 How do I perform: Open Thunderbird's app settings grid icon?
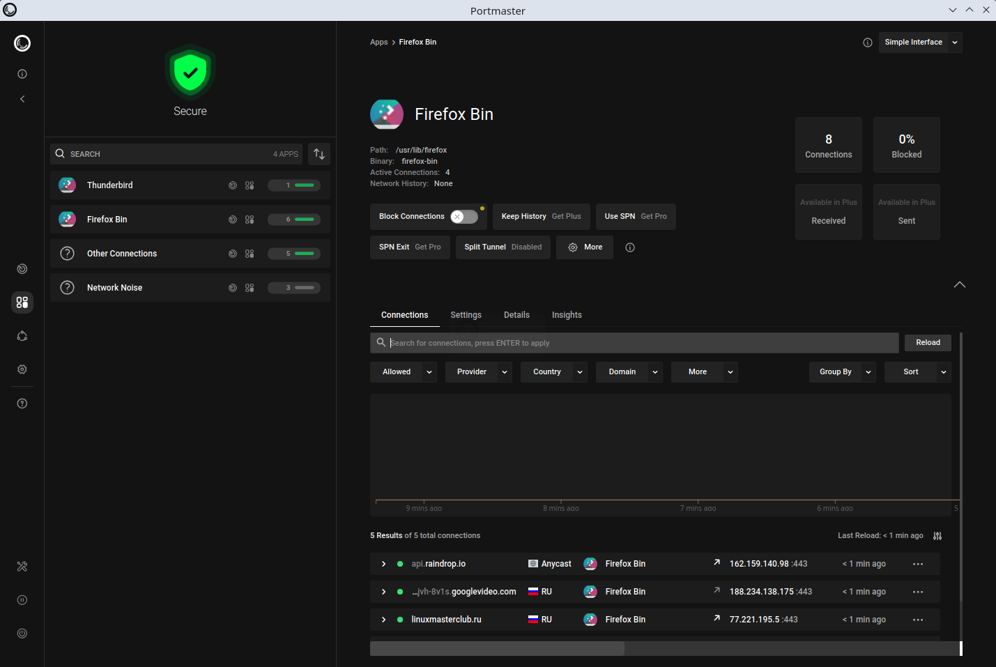(250, 185)
